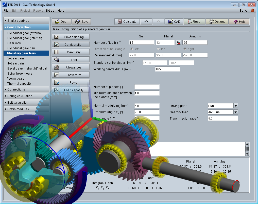Toggle the planet teeth lock icon
The width and height of the screenshot is (258, 204).
click(x=179, y=43)
